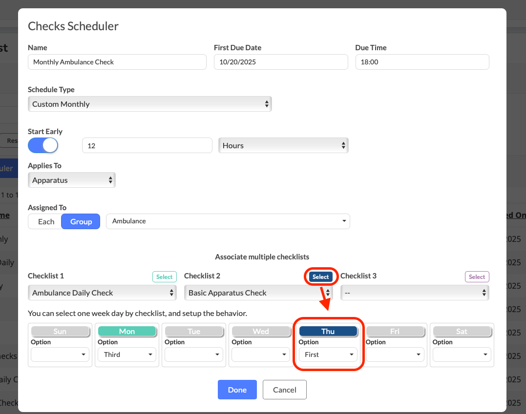The width and height of the screenshot is (526, 414).
Task: Open the Thursday Option dropdown showing First
Action: pos(328,355)
